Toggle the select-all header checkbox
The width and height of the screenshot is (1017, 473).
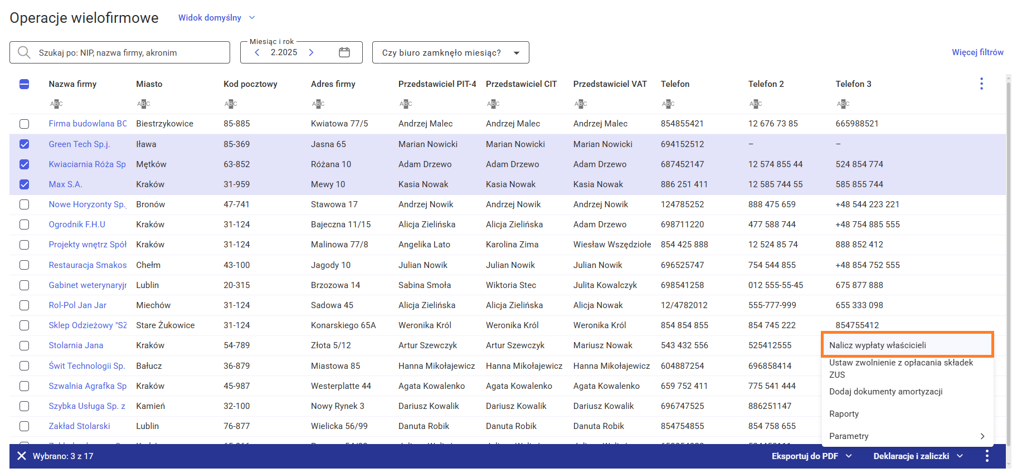(24, 84)
